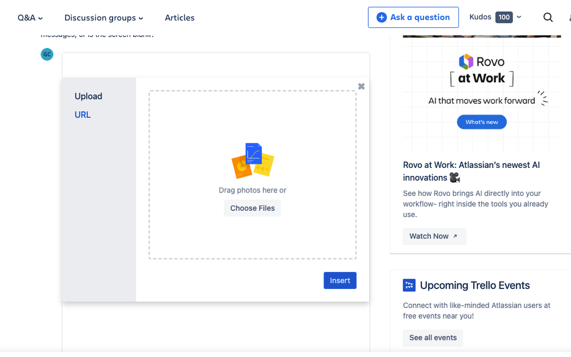Open the Kudos dropdown chevron
The height and width of the screenshot is (357, 571).
[519, 17]
